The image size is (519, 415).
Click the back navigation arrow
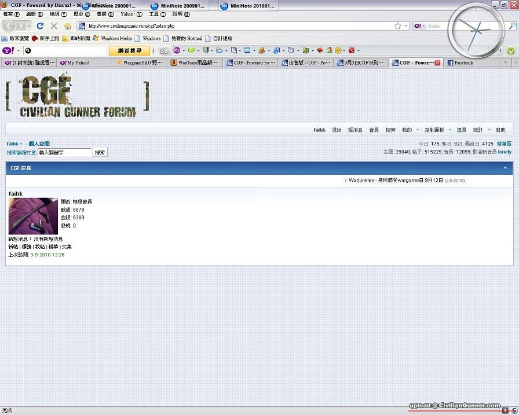tap(9, 26)
